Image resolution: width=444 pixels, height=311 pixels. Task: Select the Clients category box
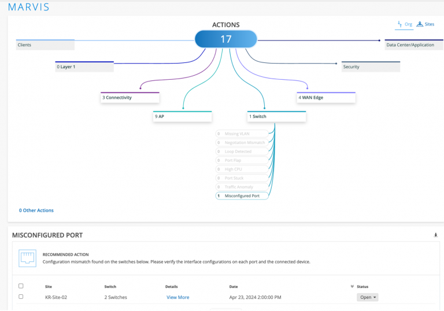tap(45, 45)
